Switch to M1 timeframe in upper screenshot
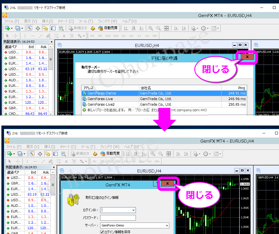Screen dimensions: 279x234 coord(92,36)
